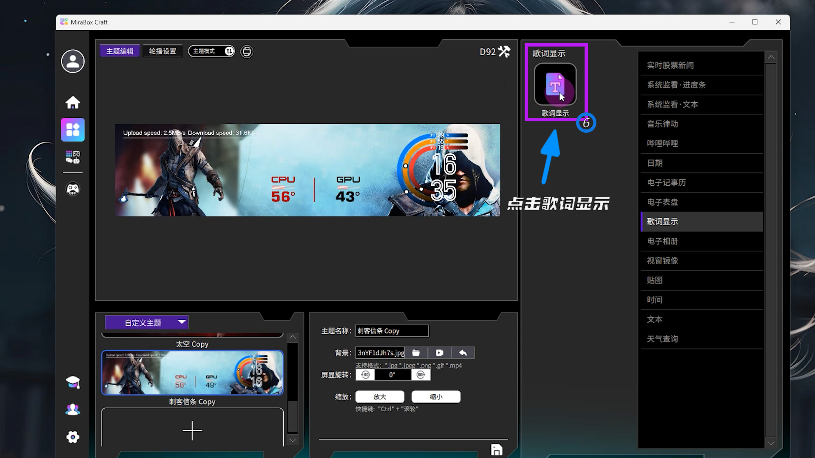
Task: Select 日期 in widget list
Action: tap(702, 163)
